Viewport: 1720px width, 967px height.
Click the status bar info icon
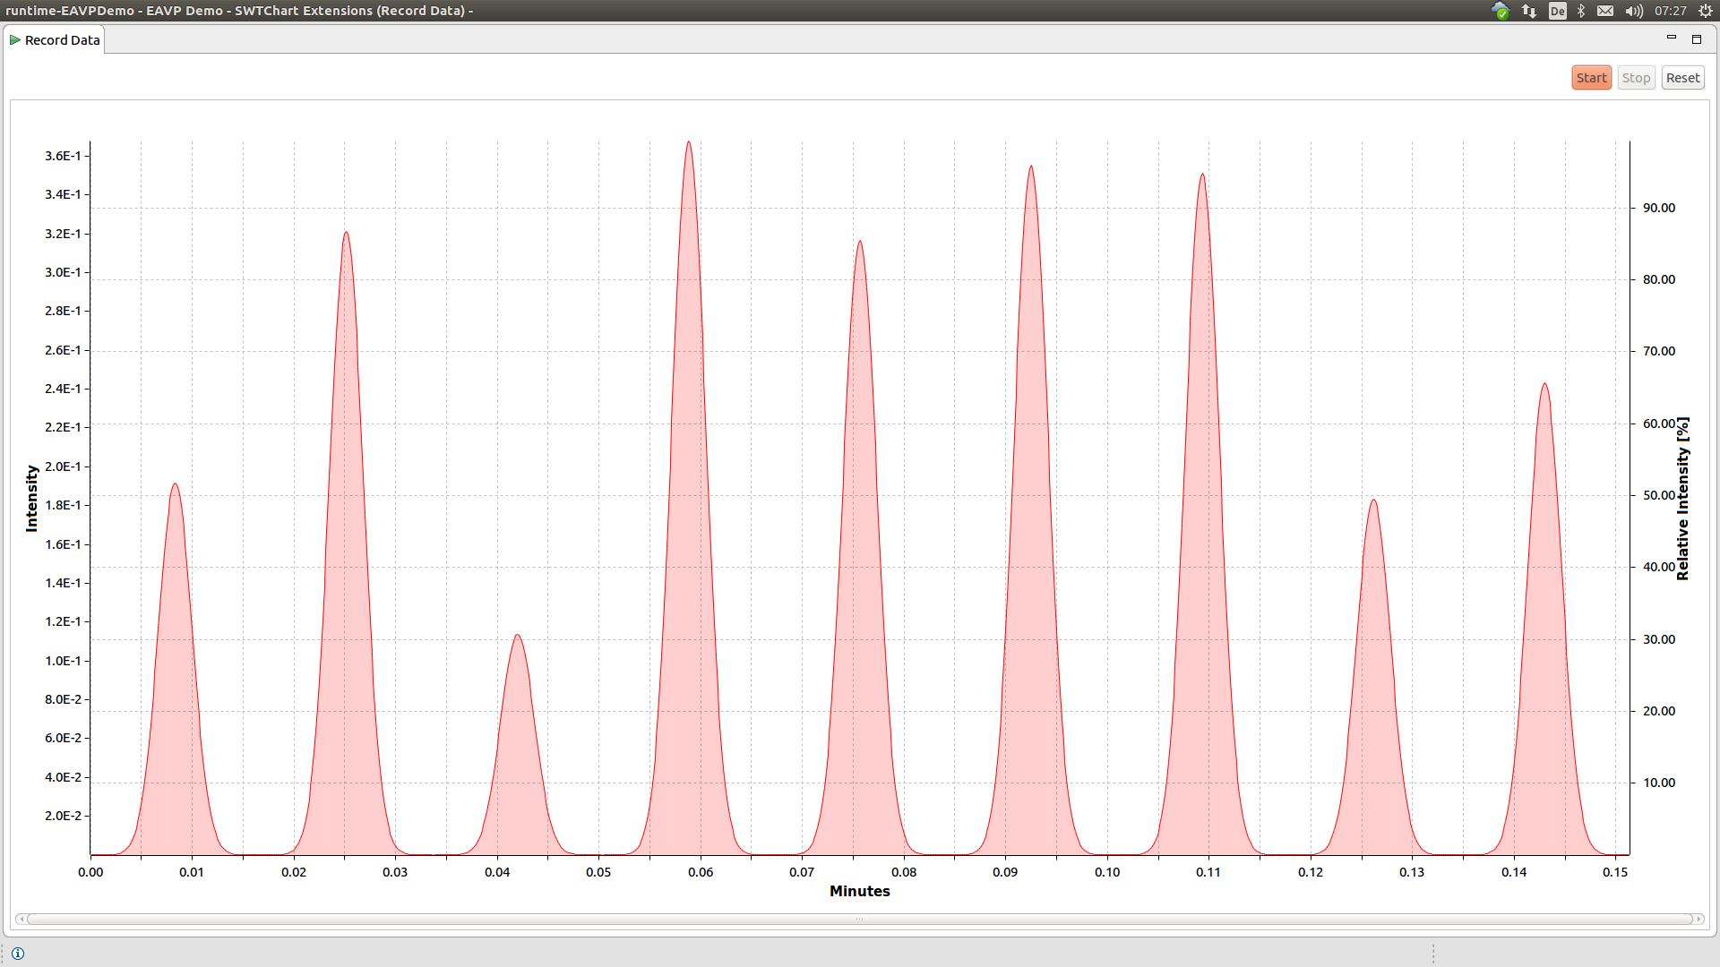click(x=18, y=954)
